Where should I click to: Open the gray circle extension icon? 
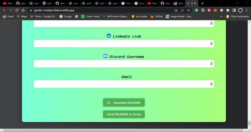pyautogui.click(x=221, y=10)
